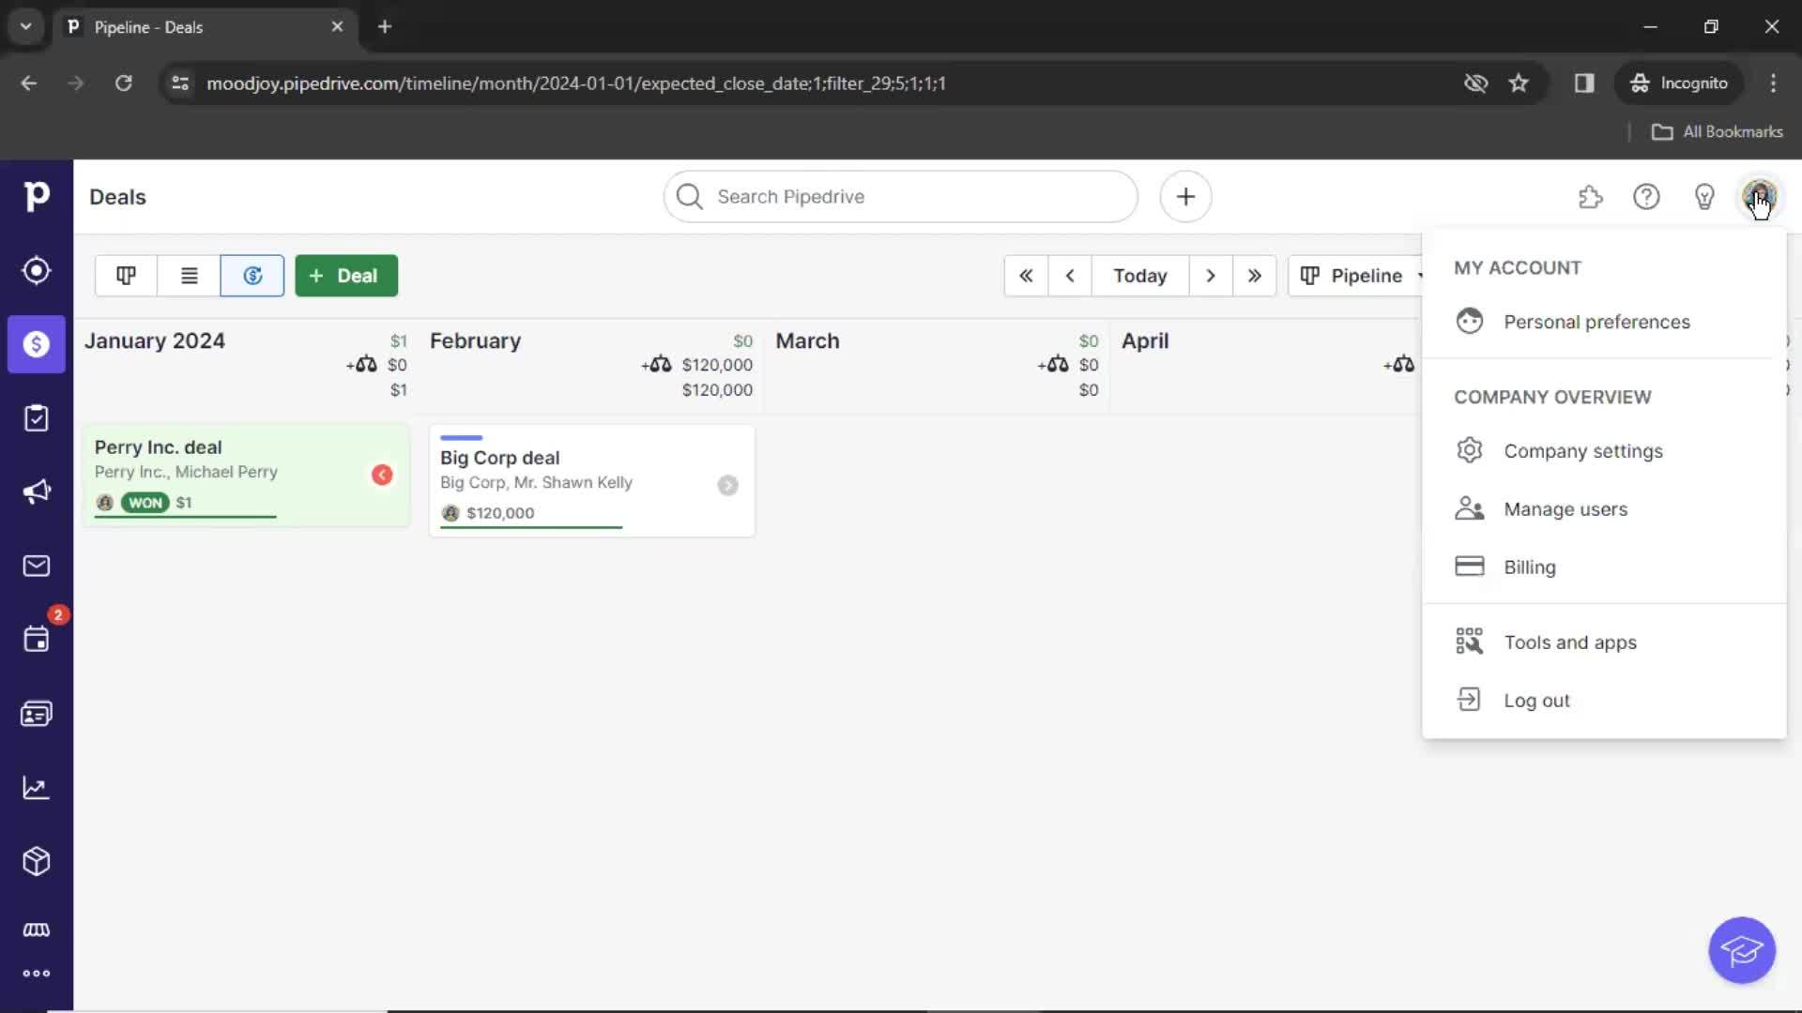Open the Campaigns sidebar icon
Viewport: 1802px width, 1013px height.
(x=36, y=492)
